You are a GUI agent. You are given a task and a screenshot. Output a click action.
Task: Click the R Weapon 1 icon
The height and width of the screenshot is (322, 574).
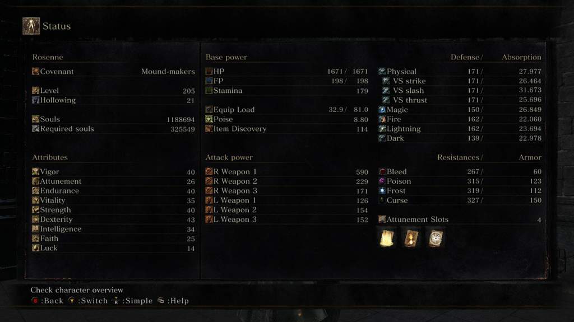(209, 171)
